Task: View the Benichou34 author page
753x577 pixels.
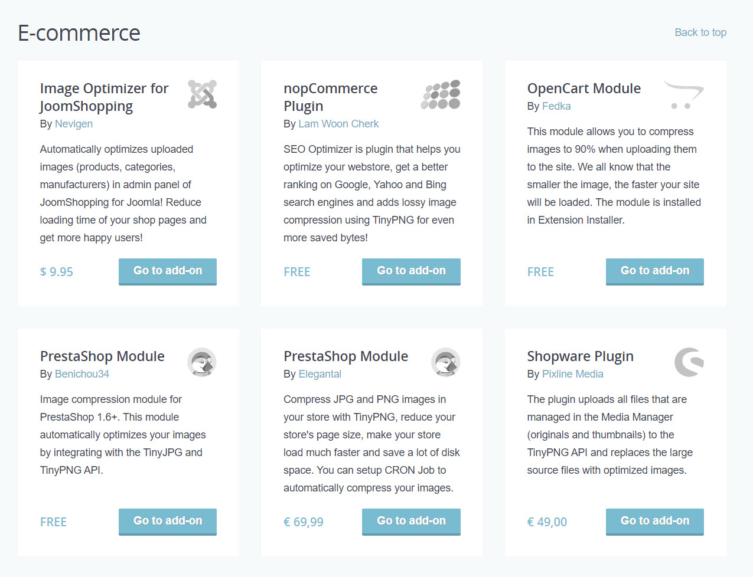Action: (82, 374)
